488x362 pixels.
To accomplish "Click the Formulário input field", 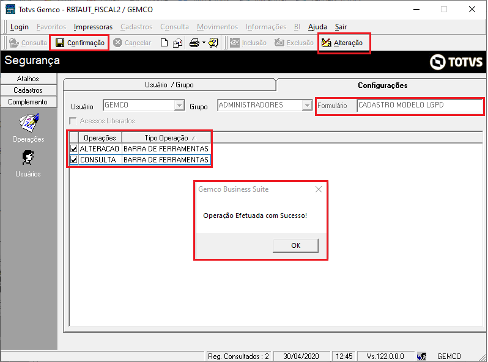I will (x=420, y=106).
